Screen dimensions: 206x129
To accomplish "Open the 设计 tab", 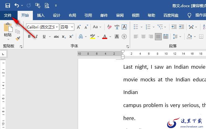I will 56,15.
